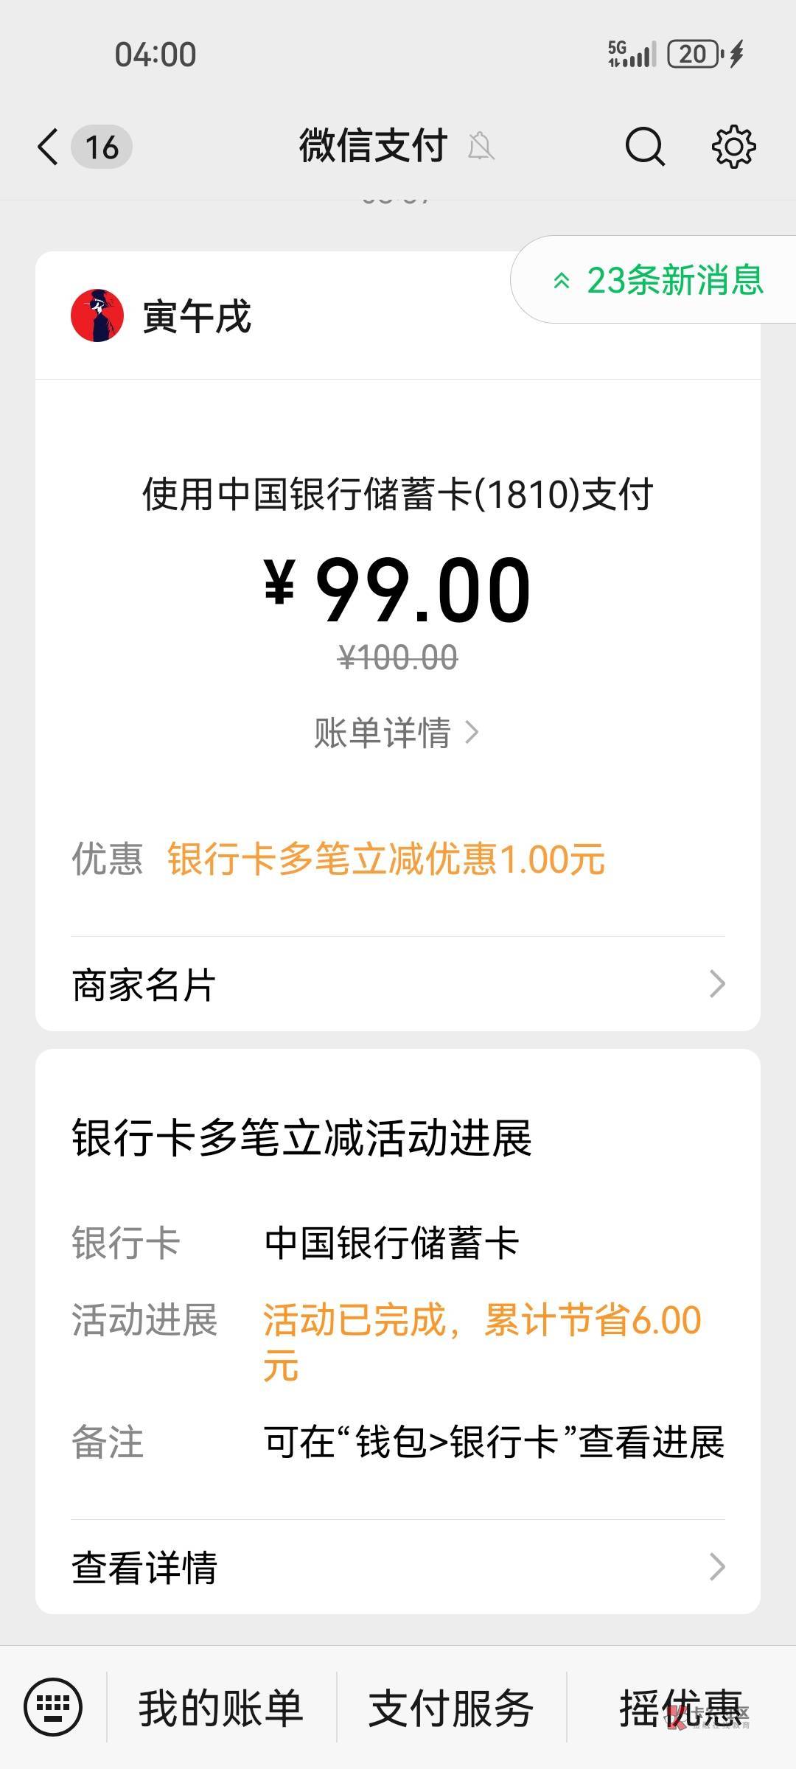Expand 商家名片 merchant card row
796x1769 pixels.
pyautogui.click(x=398, y=984)
